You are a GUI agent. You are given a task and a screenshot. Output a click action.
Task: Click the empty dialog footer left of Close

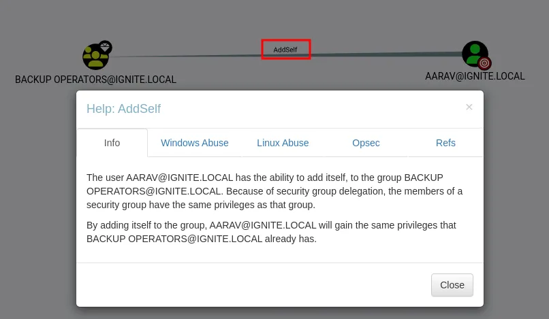tap(252, 284)
